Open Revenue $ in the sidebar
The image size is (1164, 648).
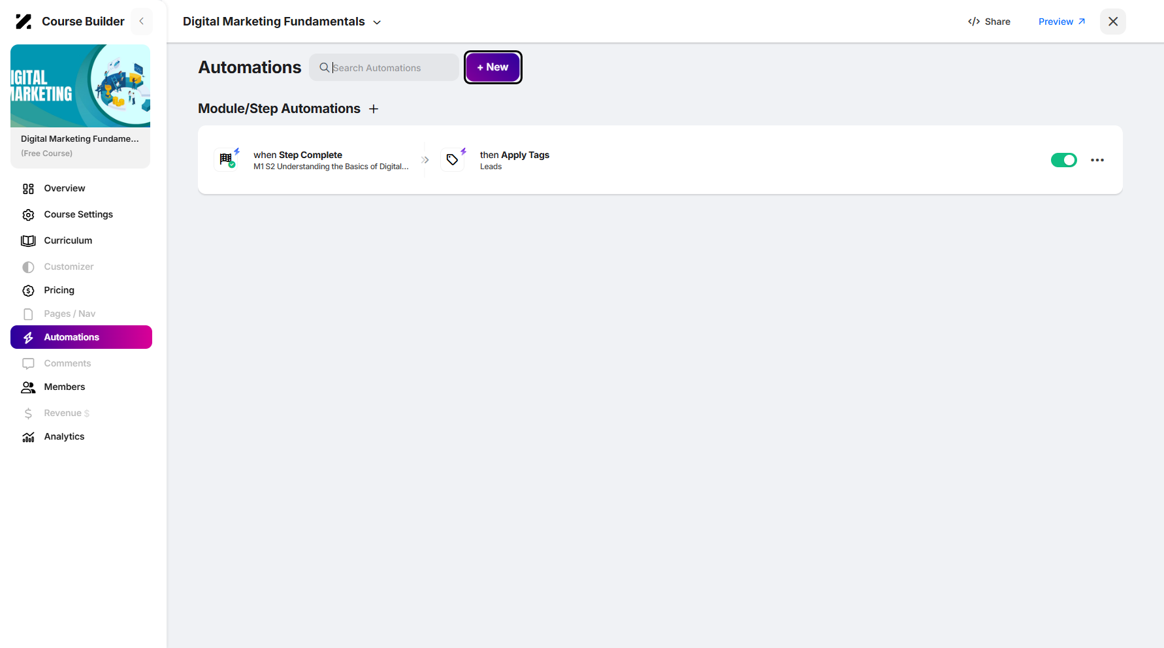tap(81, 413)
